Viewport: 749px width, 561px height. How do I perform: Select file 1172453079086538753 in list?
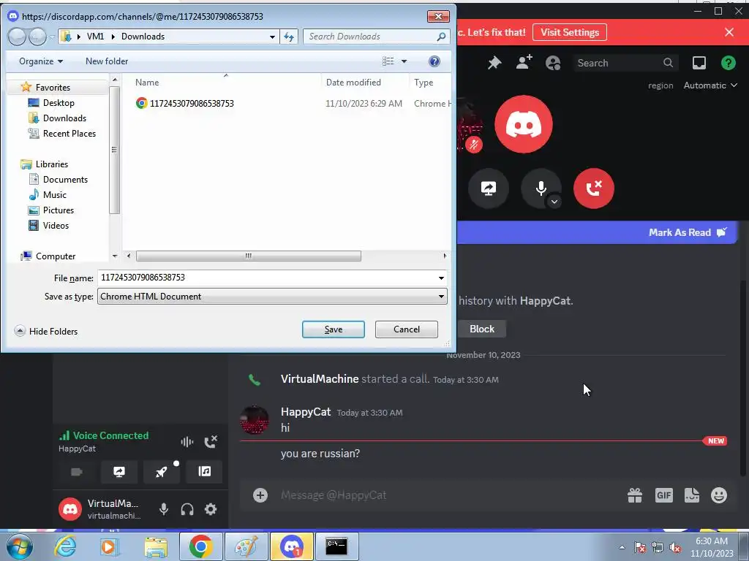tap(192, 104)
